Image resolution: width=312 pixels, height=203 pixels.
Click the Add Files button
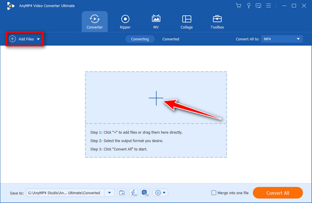point(24,39)
